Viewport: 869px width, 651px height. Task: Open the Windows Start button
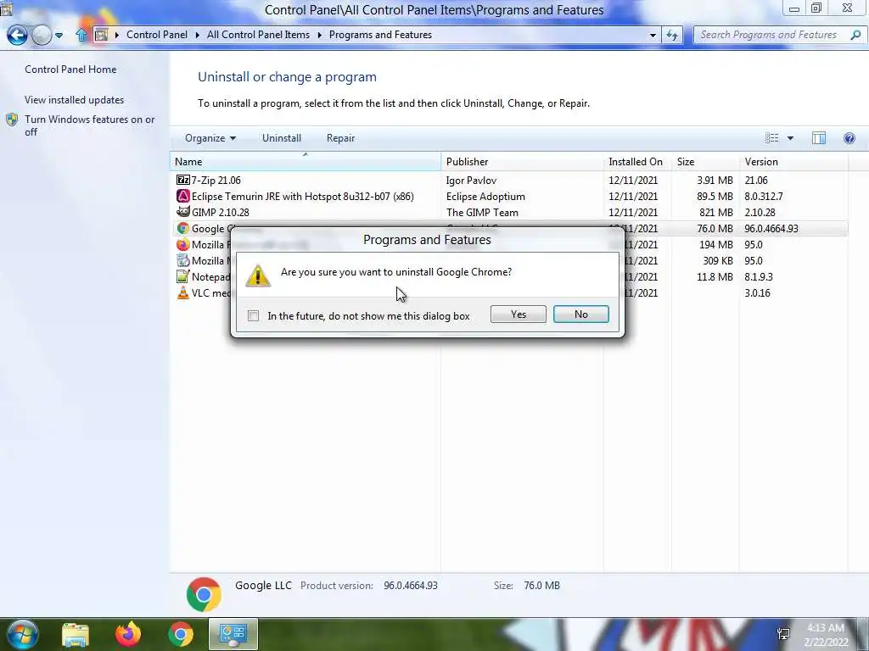click(x=22, y=634)
